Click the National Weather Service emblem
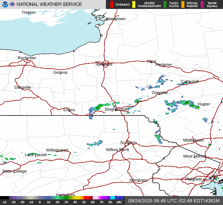Image resolution: width=223 pixels, height=205 pixels. pos(12,4)
